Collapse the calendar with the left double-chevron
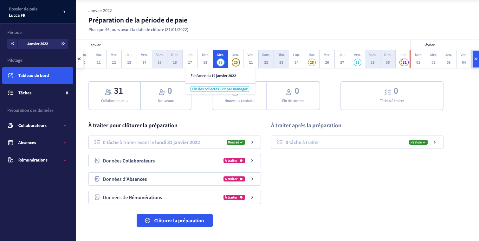Image resolution: width=479 pixels, height=241 pixels. coord(79,59)
